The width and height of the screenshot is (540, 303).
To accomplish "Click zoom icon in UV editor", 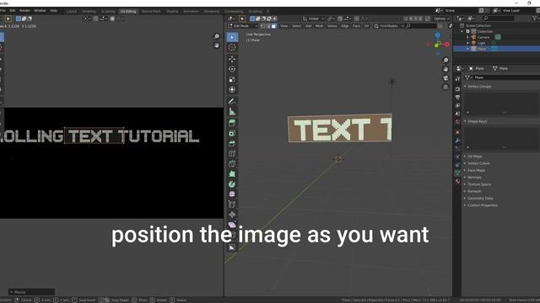I will 217,36.
